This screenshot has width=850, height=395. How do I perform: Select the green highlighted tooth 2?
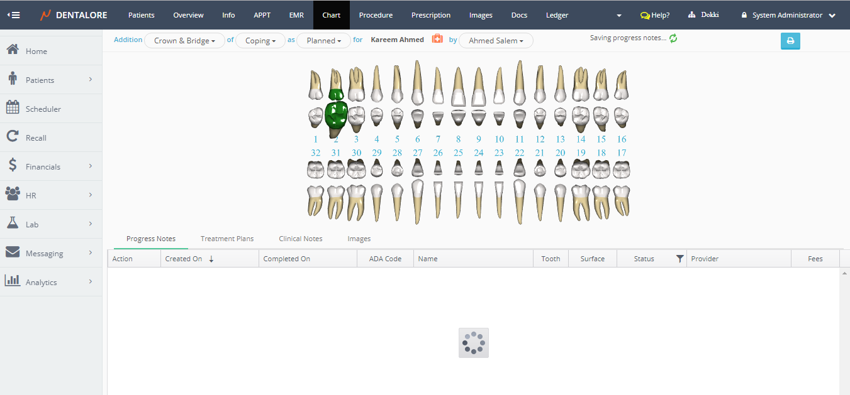tap(336, 112)
